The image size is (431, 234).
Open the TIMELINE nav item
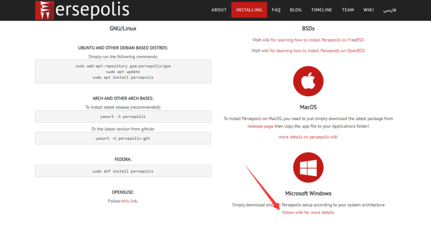[322, 10]
